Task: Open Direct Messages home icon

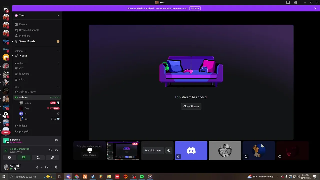Action: point(6,9)
